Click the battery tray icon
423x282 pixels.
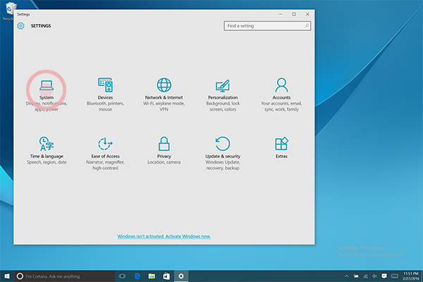[x=356, y=276]
